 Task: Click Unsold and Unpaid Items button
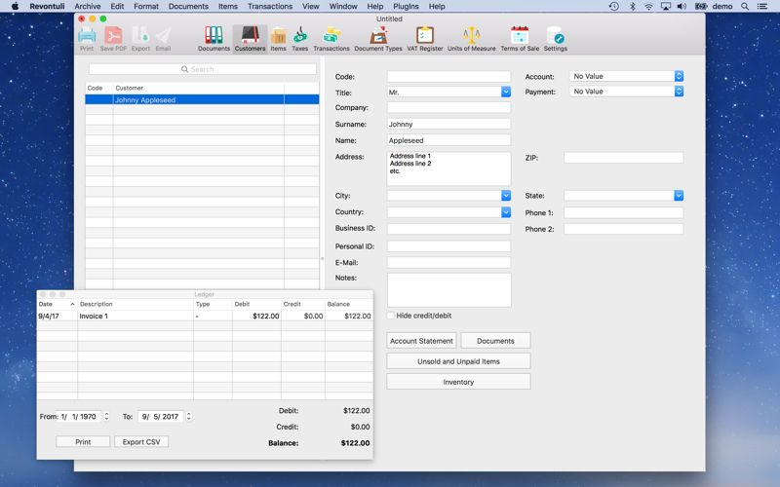(458, 361)
